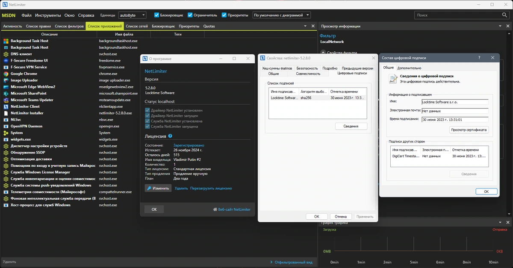
Task: Click Просмотр сертификата button
Action: (x=469, y=130)
